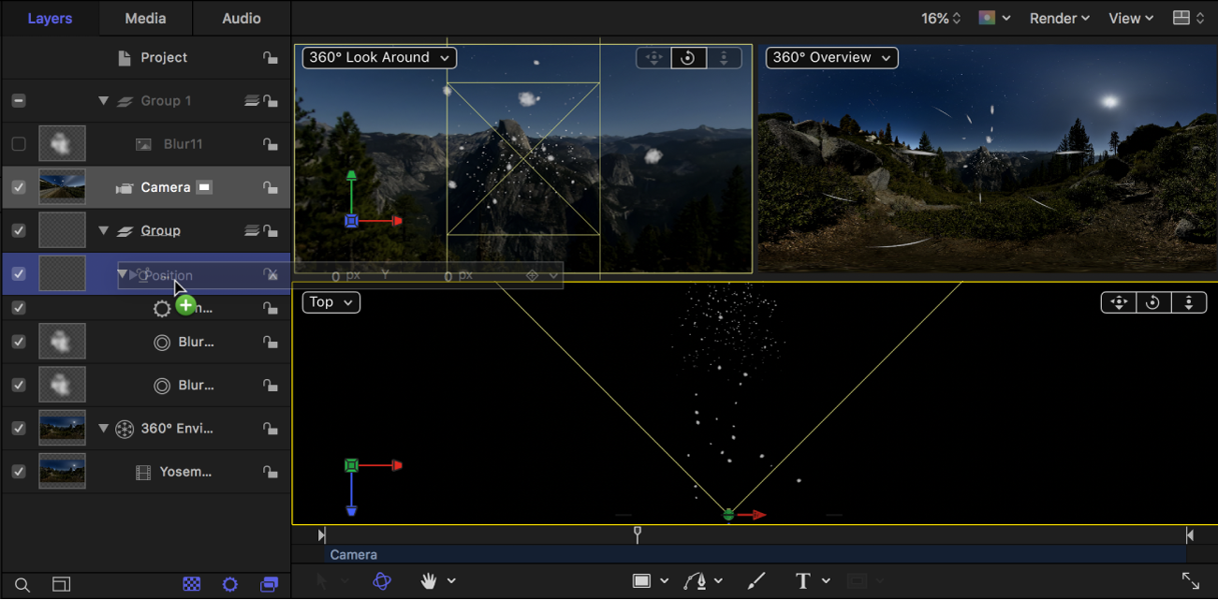1218x600 pixels.
Task: Disable the Group layer activation checkbox
Action: coord(17,229)
